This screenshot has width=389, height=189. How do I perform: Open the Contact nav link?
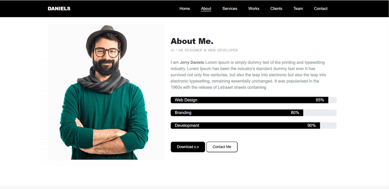click(x=321, y=9)
